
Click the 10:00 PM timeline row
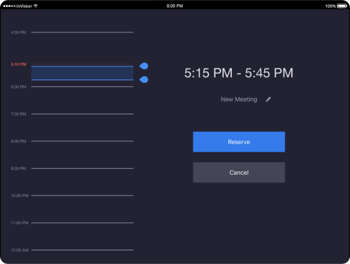point(72,195)
